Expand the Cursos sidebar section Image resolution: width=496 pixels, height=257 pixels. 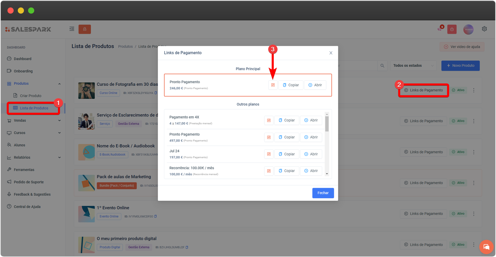[x=33, y=133]
